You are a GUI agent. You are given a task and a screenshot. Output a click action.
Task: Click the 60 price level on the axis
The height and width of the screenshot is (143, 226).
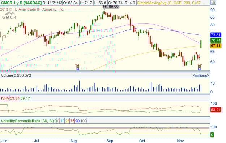tap(213, 62)
